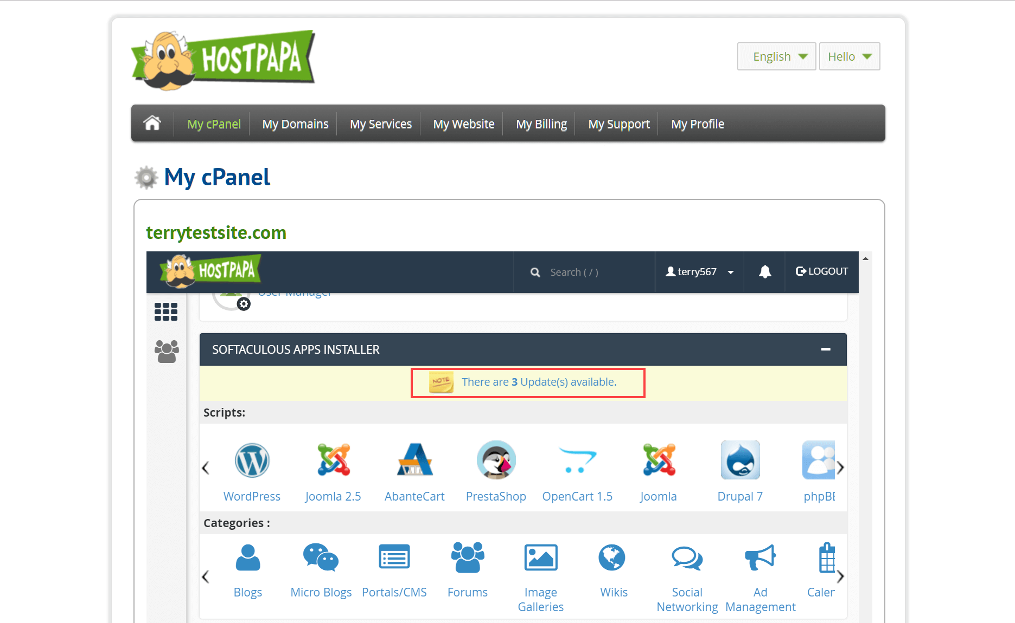The image size is (1015, 623).
Task: Focus the cPanel Search field
Action: 584,272
